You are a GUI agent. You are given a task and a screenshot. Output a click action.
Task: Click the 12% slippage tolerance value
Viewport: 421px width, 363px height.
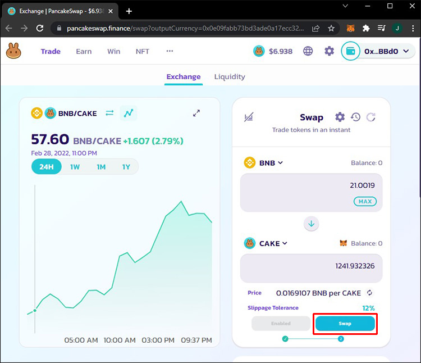tap(368, 308)
